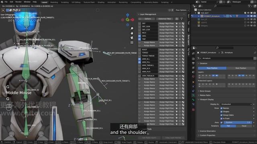Hide P2D_BOT collection with eye icon
Screen dimensions: 257x144
coord(248,13)
